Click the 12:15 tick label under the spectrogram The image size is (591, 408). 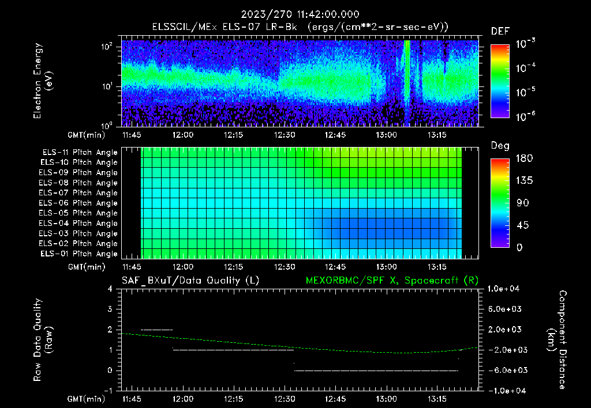233,135
